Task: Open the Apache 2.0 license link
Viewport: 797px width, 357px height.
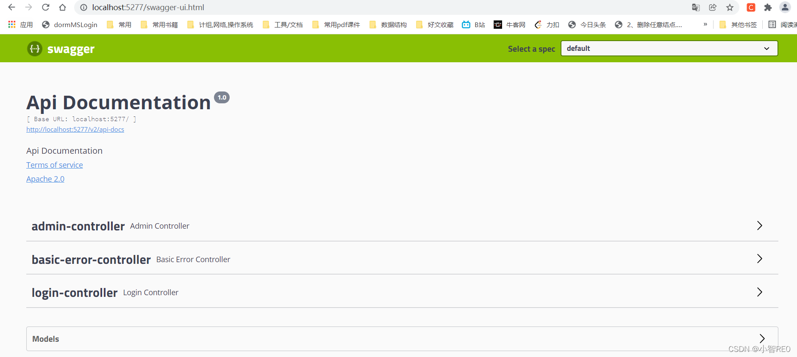Action: click(x=45, y=179)
